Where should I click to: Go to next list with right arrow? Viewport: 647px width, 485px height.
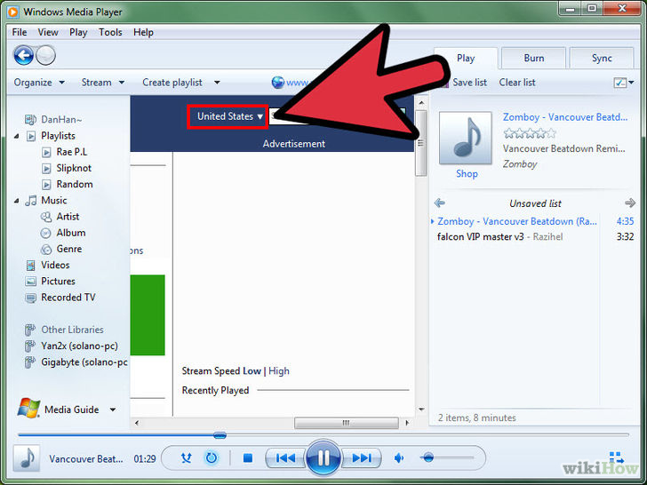click(x=629, y=203)
